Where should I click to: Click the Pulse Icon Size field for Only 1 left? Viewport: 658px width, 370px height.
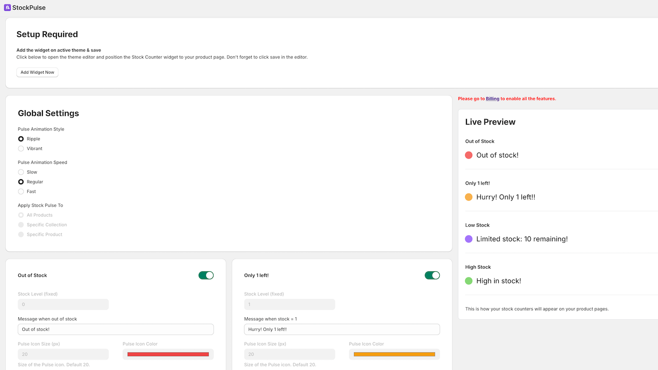coord(290,354)
